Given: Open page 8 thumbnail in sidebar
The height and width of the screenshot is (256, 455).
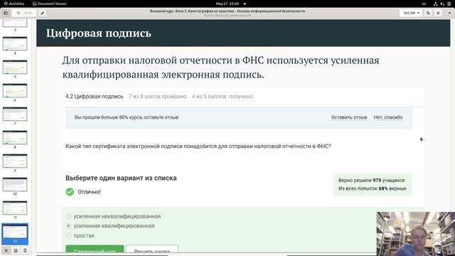Looking at the screenshot, I should point(15,137).
